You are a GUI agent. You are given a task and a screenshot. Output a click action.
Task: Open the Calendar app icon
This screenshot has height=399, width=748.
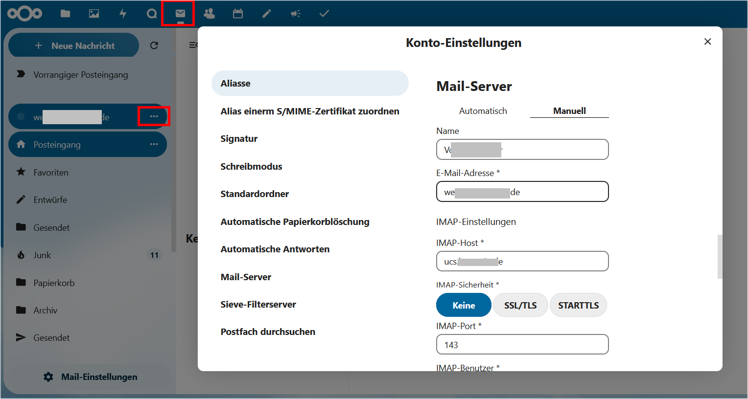238,14
